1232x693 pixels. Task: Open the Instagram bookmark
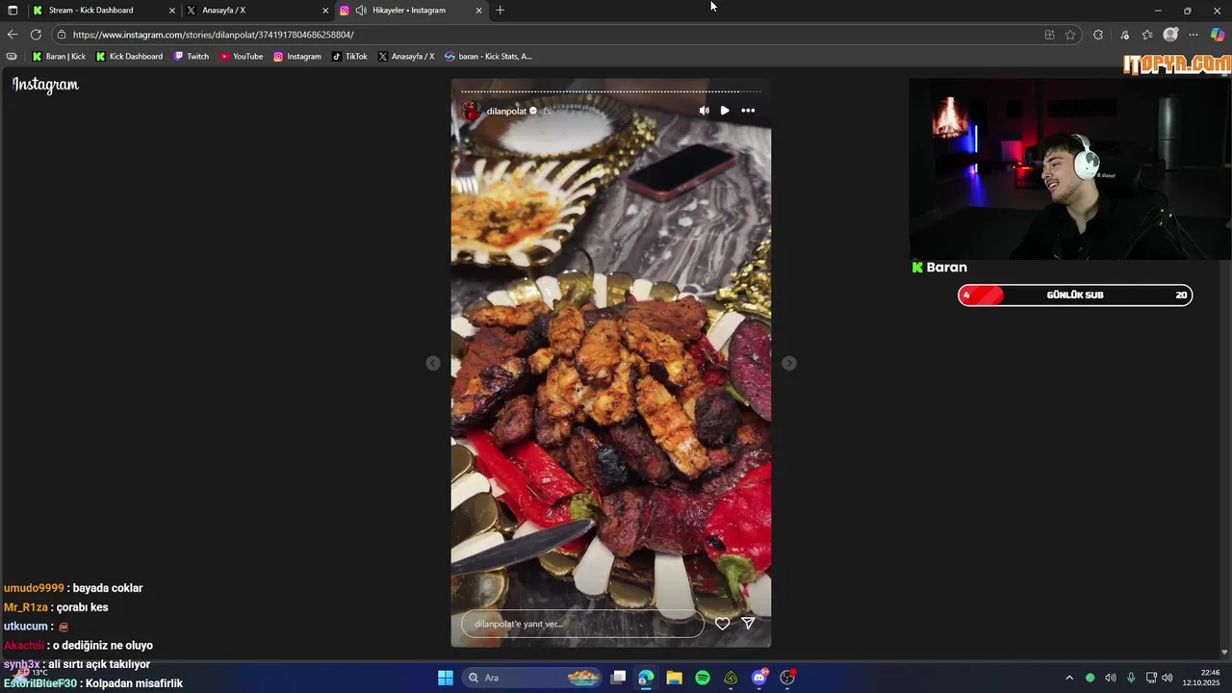(297, 57)
